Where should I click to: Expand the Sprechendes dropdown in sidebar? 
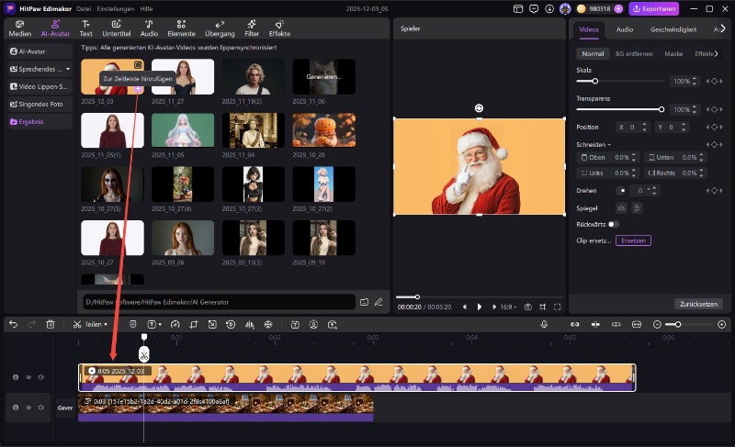click(68, 69)
